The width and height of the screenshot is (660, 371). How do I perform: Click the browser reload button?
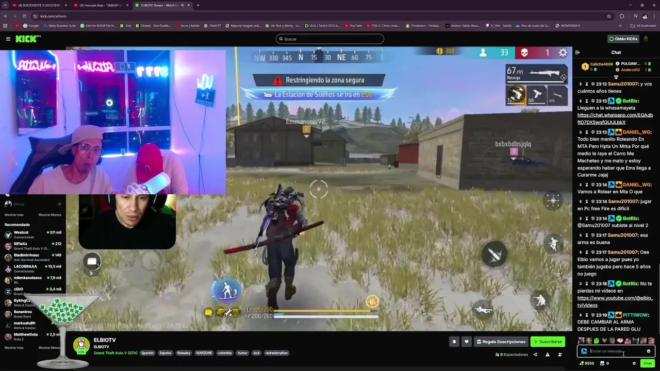tap(24, 16)
